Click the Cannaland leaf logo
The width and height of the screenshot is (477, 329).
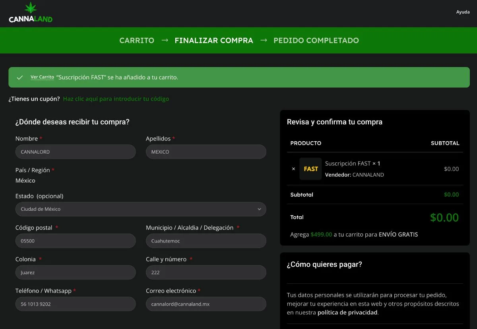(31, 12)
